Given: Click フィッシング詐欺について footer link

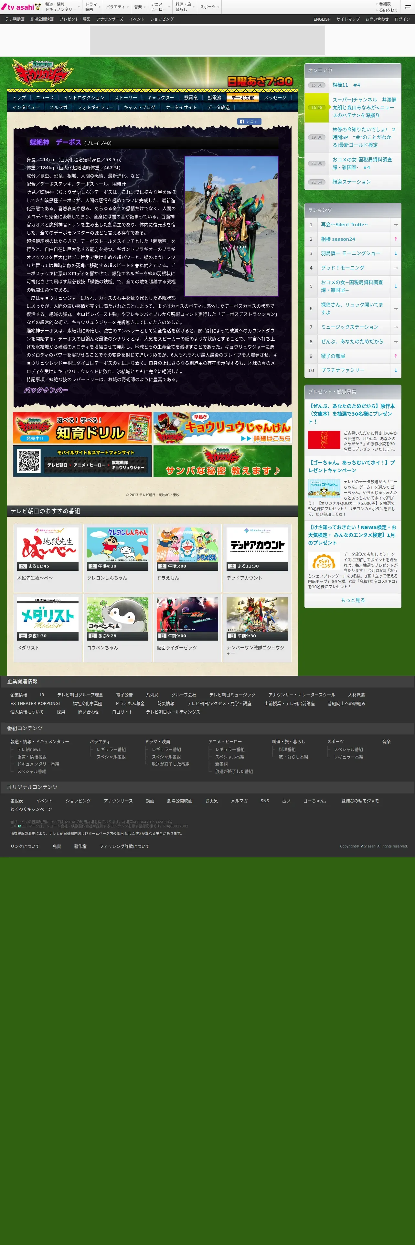Looking at the screenshot, I should point(124,846).
